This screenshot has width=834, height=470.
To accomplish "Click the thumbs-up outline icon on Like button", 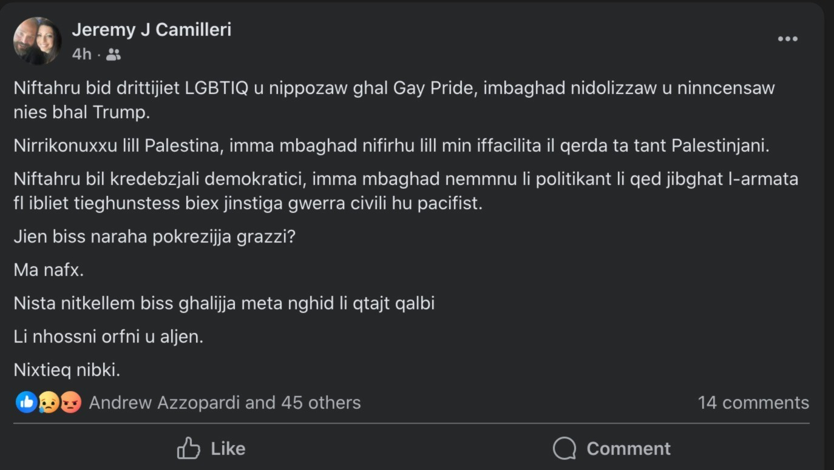I will [188, 449].
